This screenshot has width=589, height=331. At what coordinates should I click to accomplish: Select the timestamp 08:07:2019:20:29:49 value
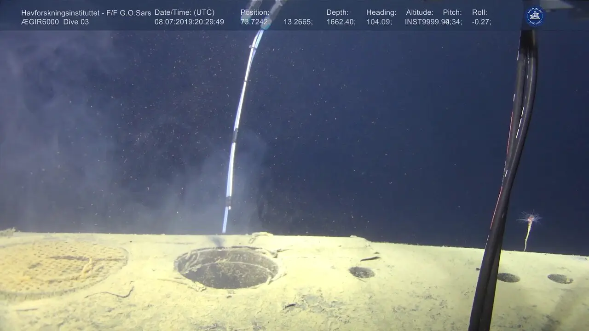189,22
